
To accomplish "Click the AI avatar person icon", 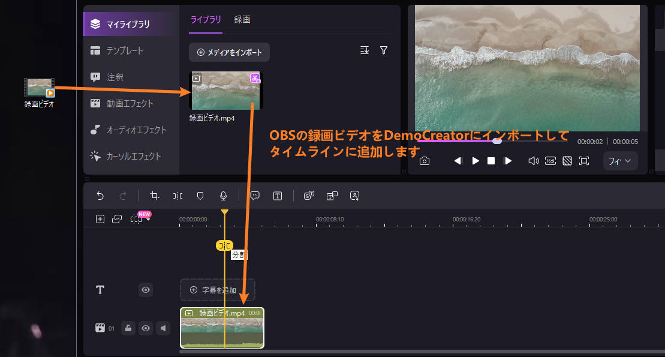I will tap(354, 196).
